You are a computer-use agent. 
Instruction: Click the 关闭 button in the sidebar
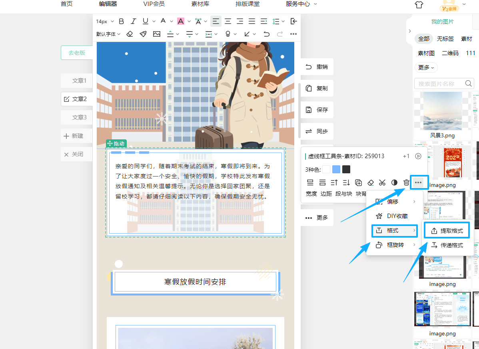coord(77,155)
